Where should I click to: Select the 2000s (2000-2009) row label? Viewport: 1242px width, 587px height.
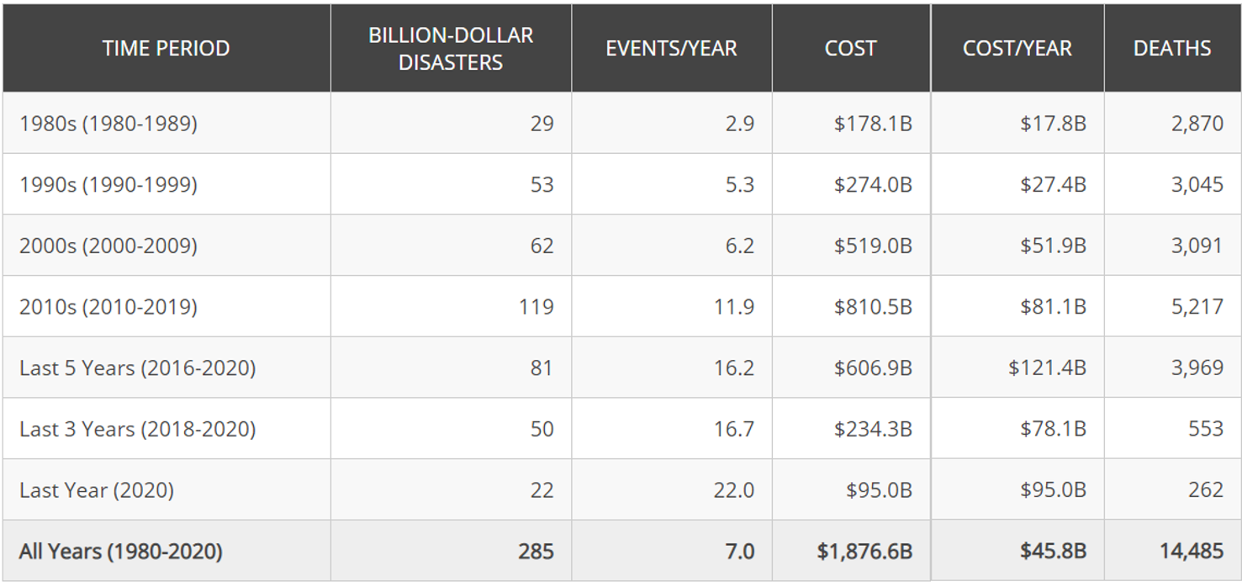click(108, 246)
